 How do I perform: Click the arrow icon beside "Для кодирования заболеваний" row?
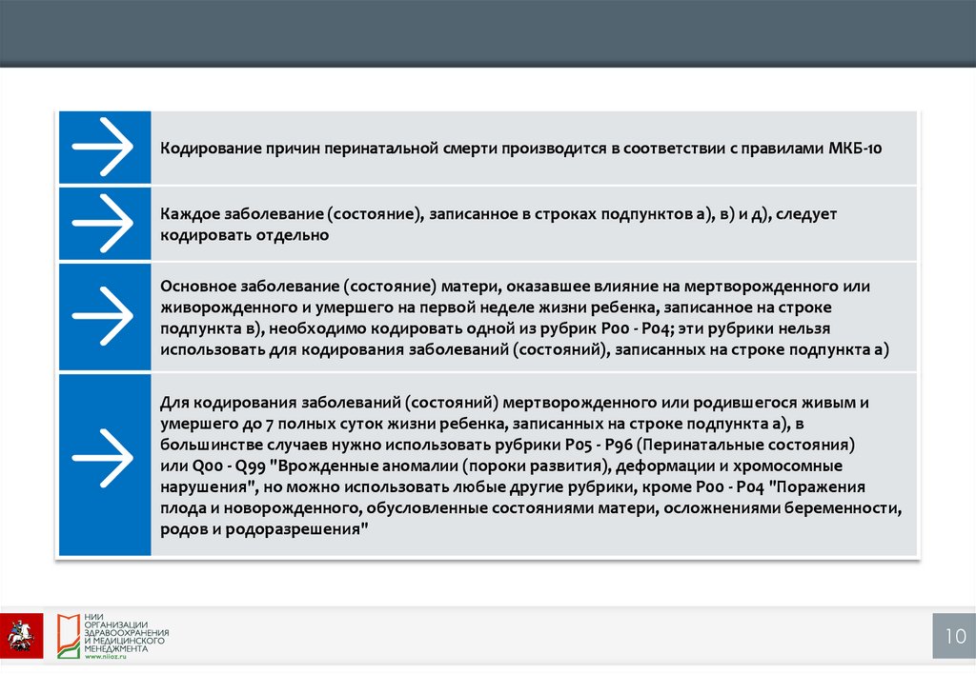pos(104,464)
